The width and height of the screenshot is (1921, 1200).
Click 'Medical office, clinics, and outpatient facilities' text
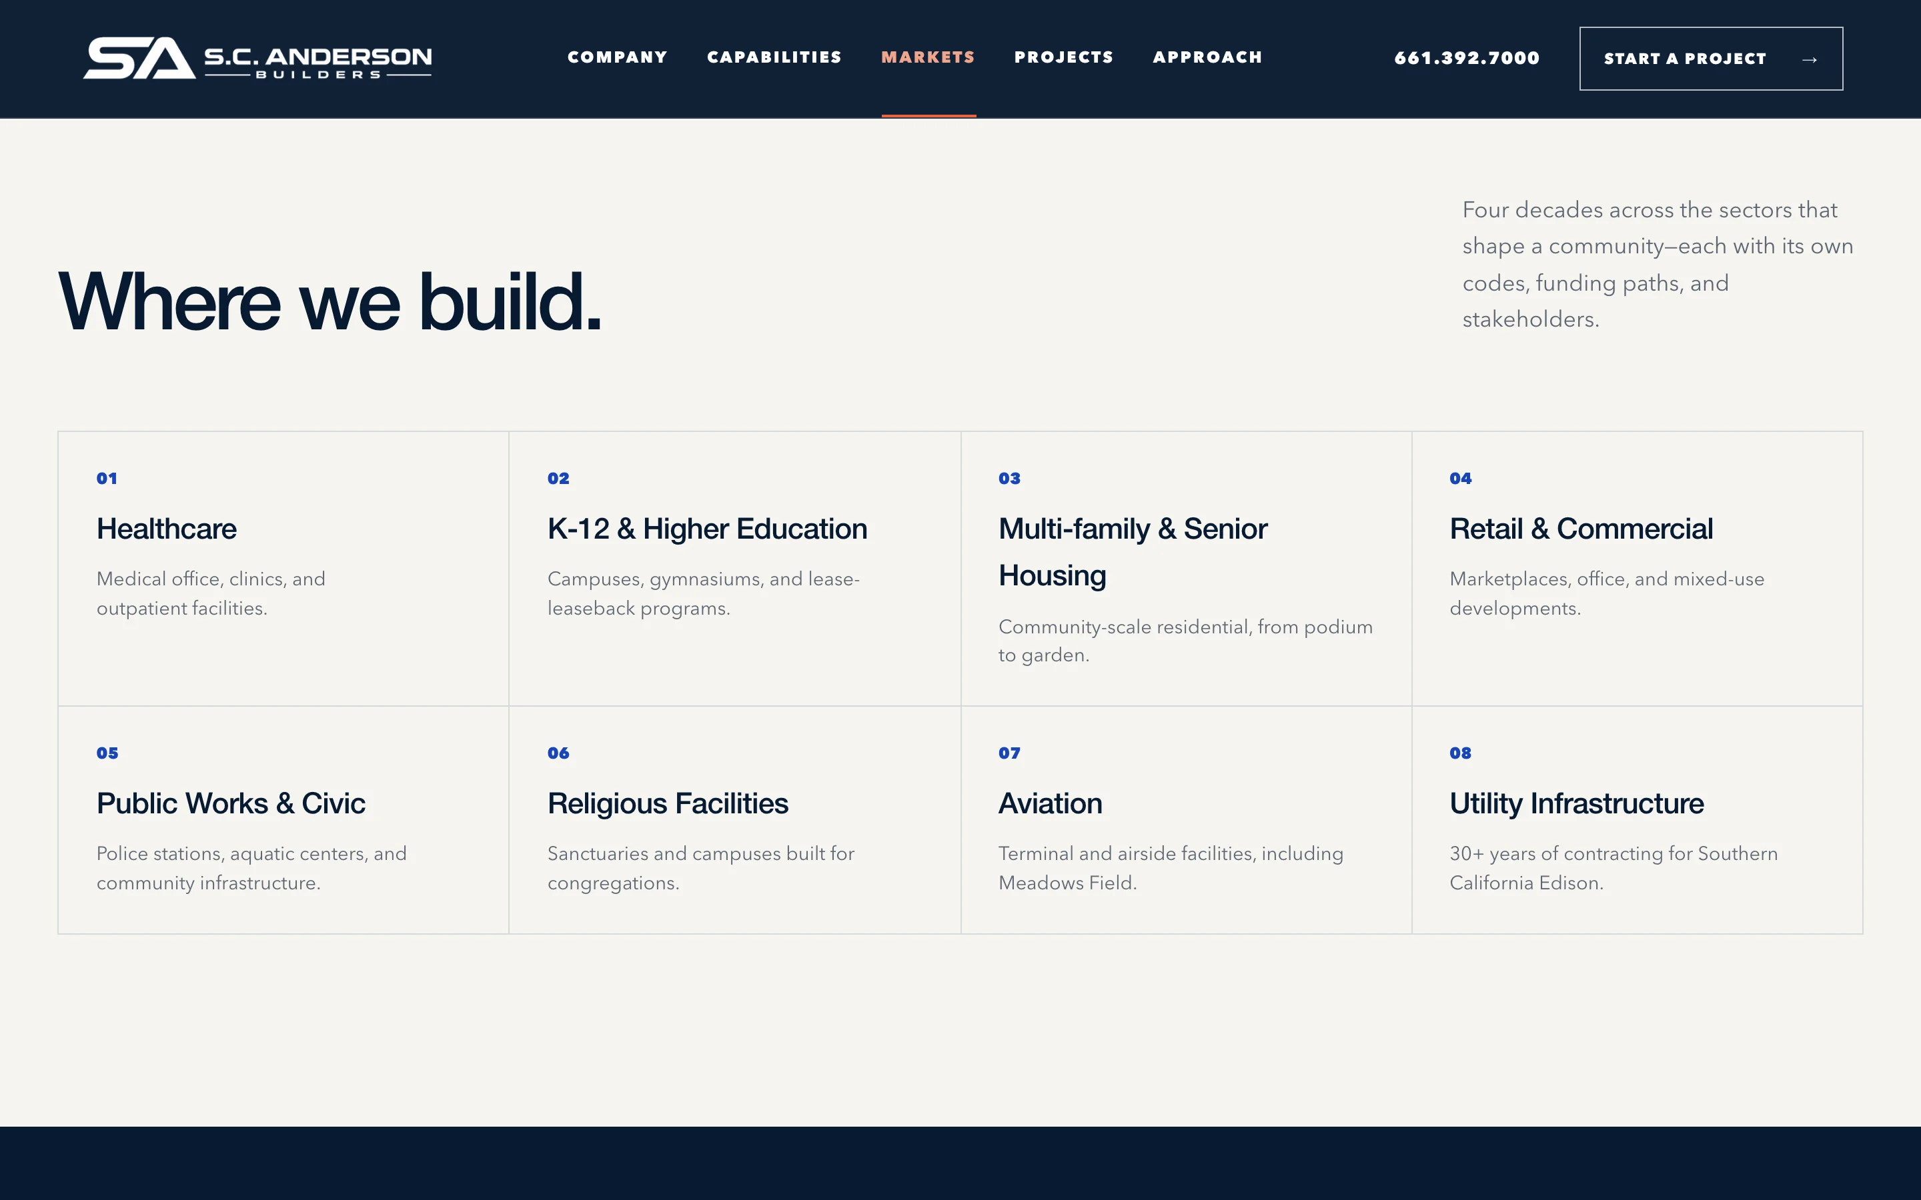211,593
